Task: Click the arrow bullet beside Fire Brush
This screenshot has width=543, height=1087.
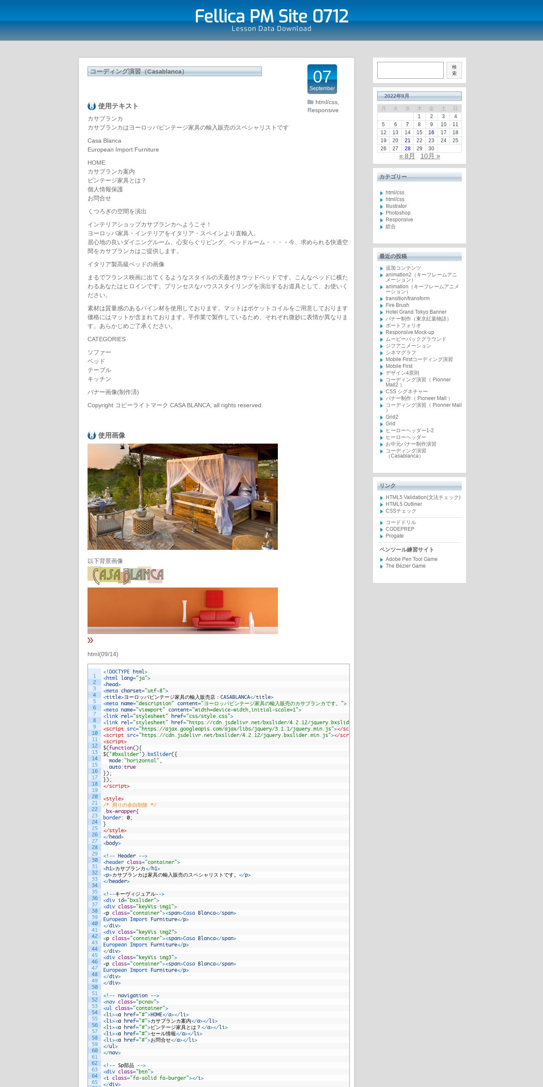Action: (x=381, y=306)
